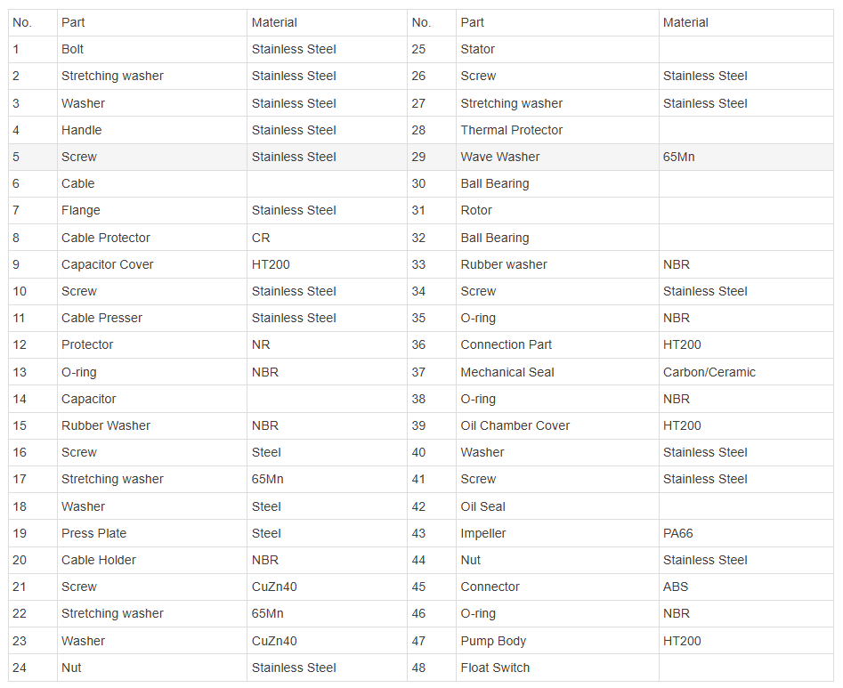Viewport: 843px width, 688px height.
Task: Select the 'Thermal Protector' cell
Action: (x=557, y=130)
